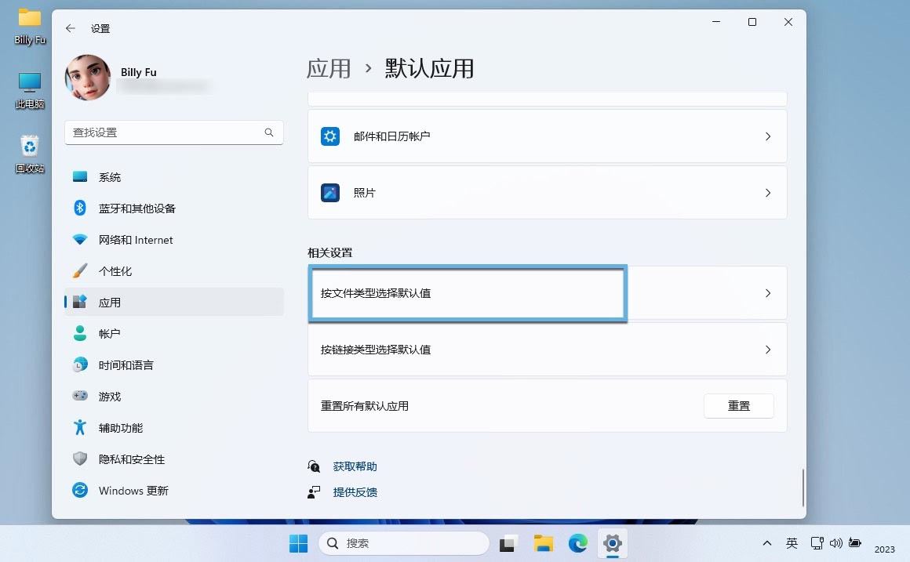The width and height of the screenshot is (910, 562).
Task: Select 系统 in the settings sidebar
Action: 110,177
